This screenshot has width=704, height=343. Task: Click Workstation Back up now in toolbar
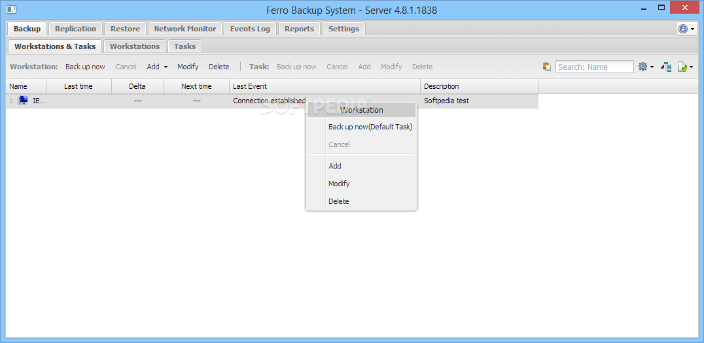(x=85, y=67)
